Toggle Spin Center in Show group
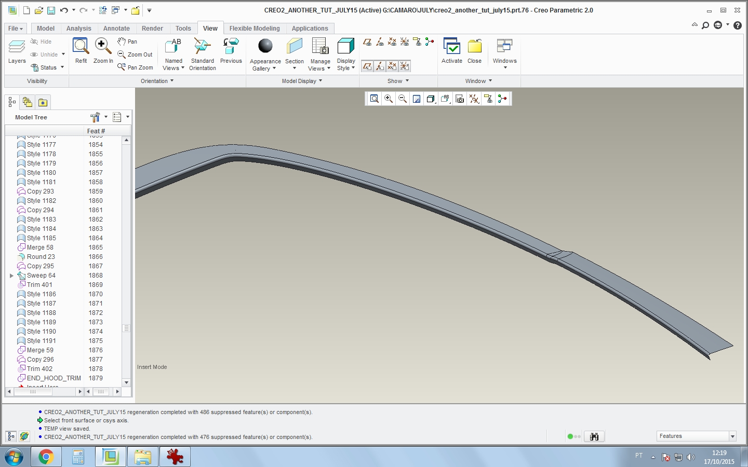Viewport: 748px width, 467px height. [430, 42]
